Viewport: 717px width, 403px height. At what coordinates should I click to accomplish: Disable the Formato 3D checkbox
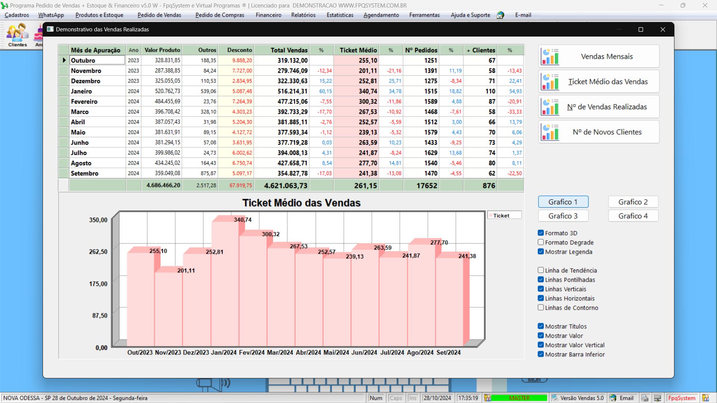click(x=541, y=233)
